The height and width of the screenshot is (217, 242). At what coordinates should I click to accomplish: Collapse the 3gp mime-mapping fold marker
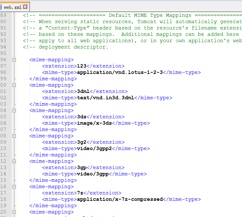click(x=14, y=161)
